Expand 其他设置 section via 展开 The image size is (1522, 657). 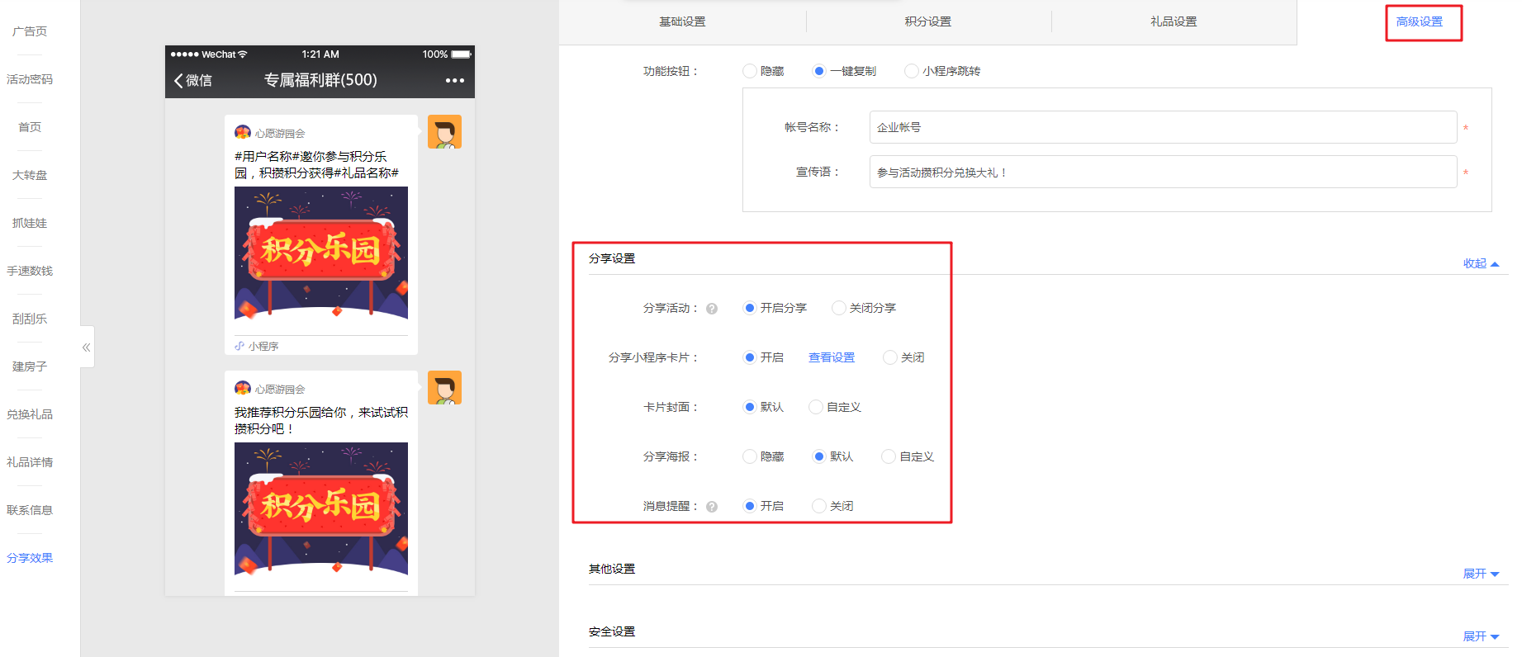1481,574
